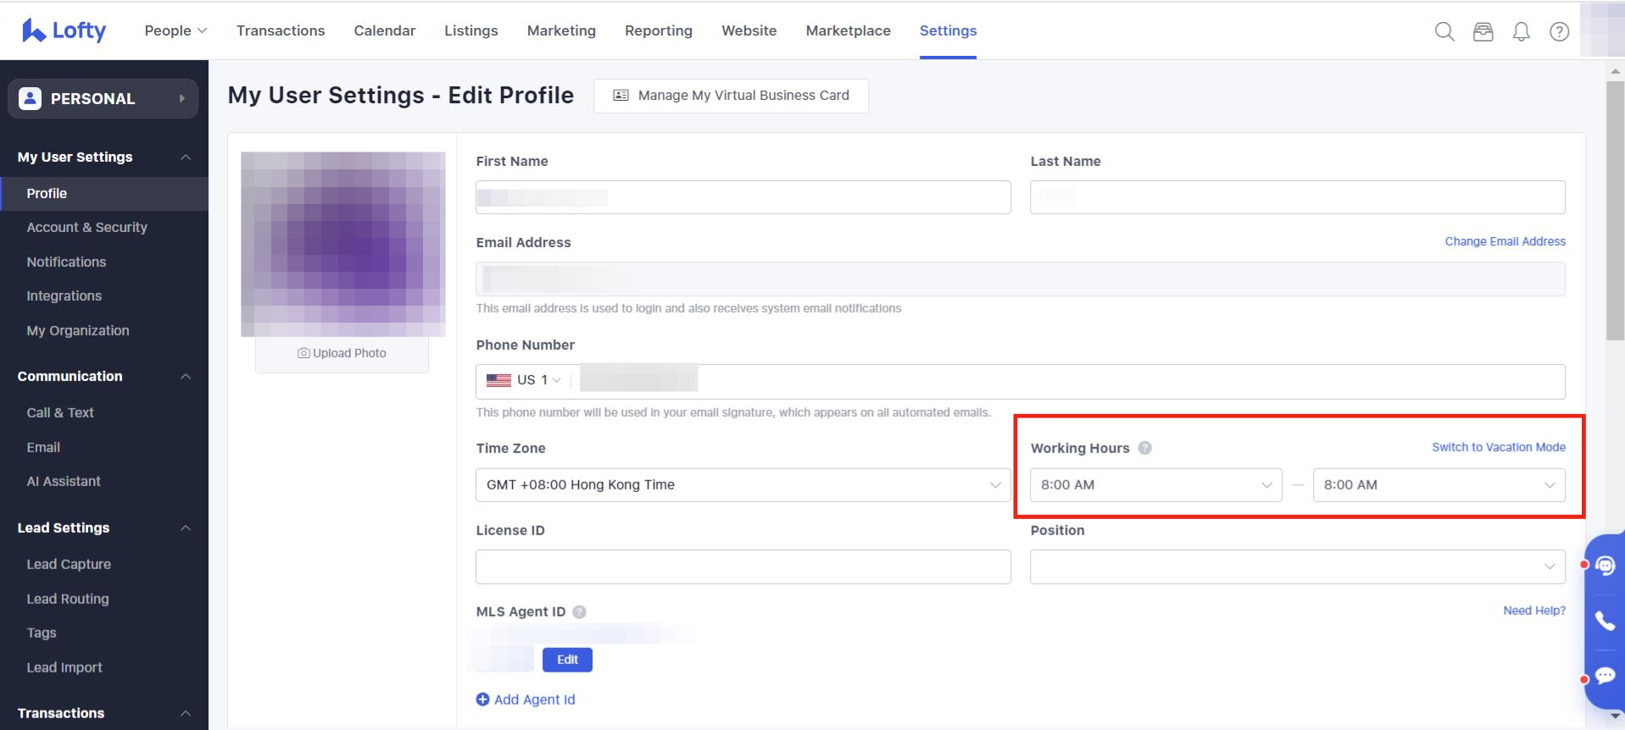Click the help question mark icon in header
Viewport: 1625px width, 730px height.
(1559, 31)
